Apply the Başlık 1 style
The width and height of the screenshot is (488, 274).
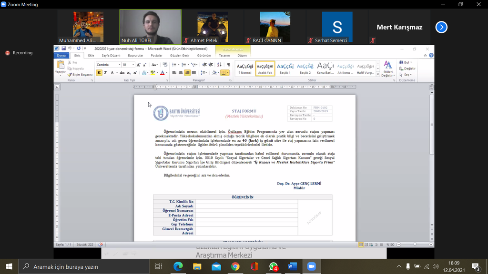coord(285,68)
